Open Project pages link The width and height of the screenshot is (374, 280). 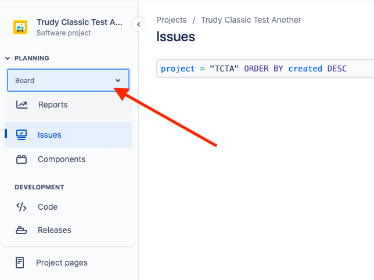(62, 263)
